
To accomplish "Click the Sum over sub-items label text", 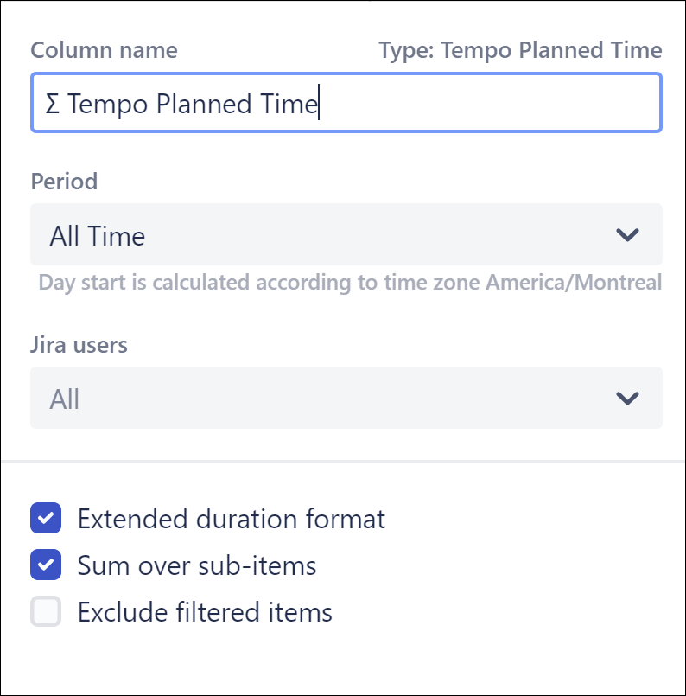I will coord(197,565).
